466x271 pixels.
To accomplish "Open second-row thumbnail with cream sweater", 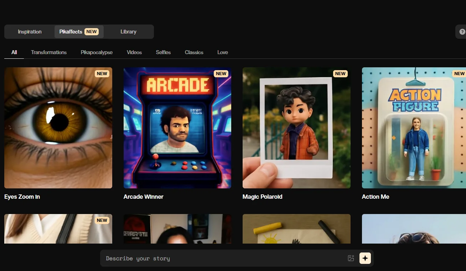I will (58, 229).
